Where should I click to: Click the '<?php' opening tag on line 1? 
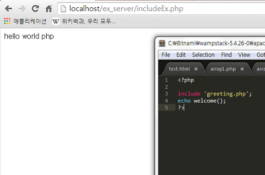click(x=185, y=80)
